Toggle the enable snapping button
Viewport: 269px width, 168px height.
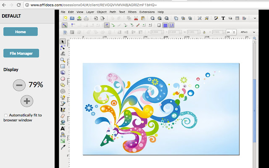tap(64, 25)
